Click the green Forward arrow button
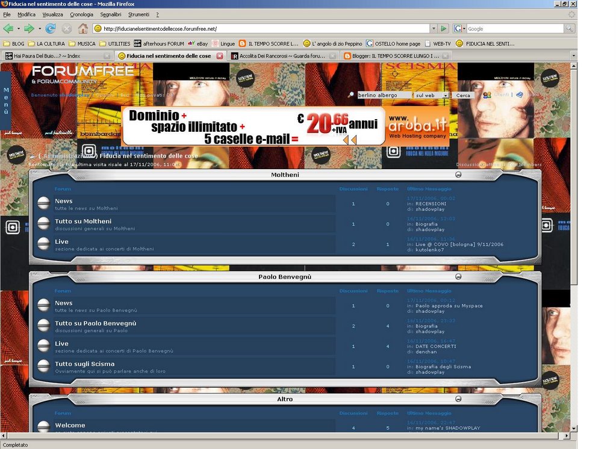Screen dimensions: 616x449 point(29,28)
